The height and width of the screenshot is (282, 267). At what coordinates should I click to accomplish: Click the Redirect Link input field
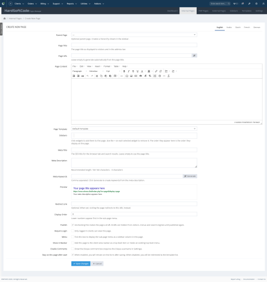click(x=134, y=204)
